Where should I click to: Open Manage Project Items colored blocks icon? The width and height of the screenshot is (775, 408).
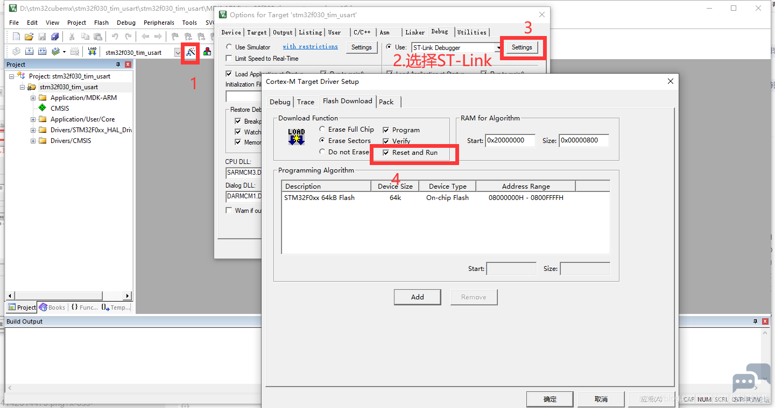tap(207, 52)
